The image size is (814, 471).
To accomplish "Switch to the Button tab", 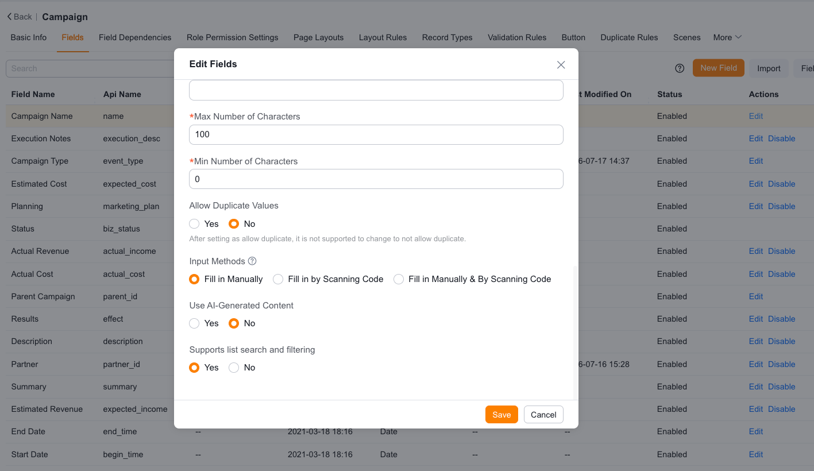I will [573, 37].
